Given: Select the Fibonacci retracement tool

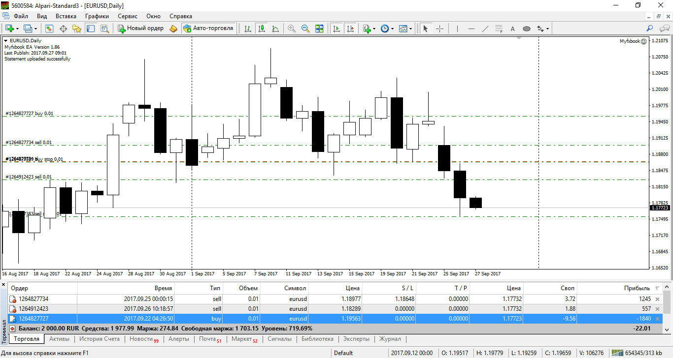Looking at the screenshot, I should tap(499, 29).
